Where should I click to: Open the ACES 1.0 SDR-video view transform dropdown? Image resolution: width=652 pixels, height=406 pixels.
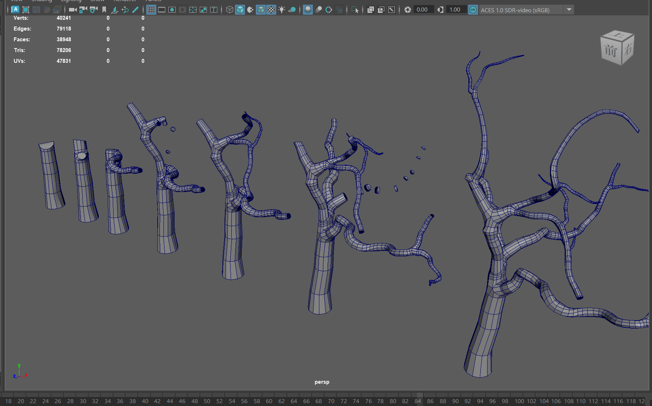coord(569,10)
